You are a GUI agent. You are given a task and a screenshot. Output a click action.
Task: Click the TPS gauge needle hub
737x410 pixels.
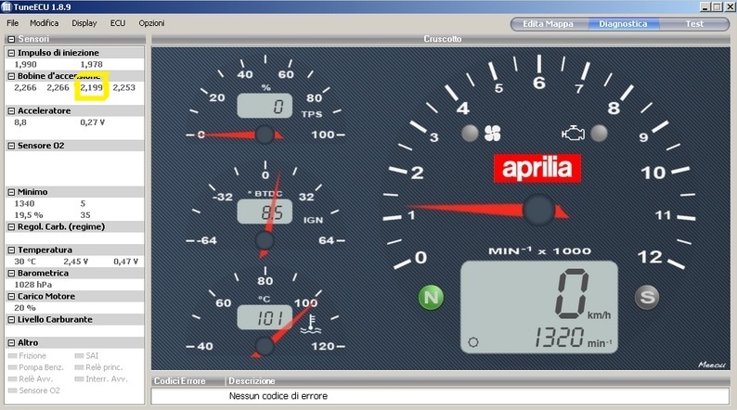pyautogui.click(x=265, y=135)
